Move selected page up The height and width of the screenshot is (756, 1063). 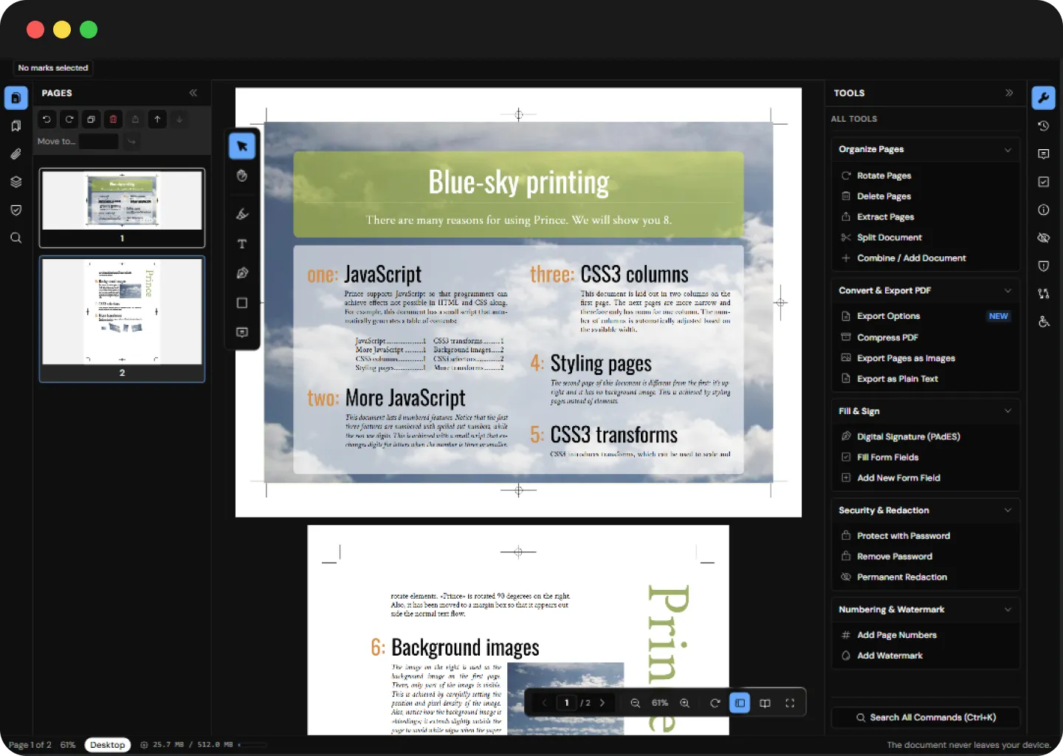[x=157, y=119]
